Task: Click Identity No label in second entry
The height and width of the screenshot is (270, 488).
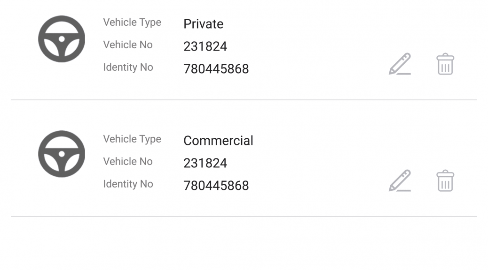Action: click(128, 184)
